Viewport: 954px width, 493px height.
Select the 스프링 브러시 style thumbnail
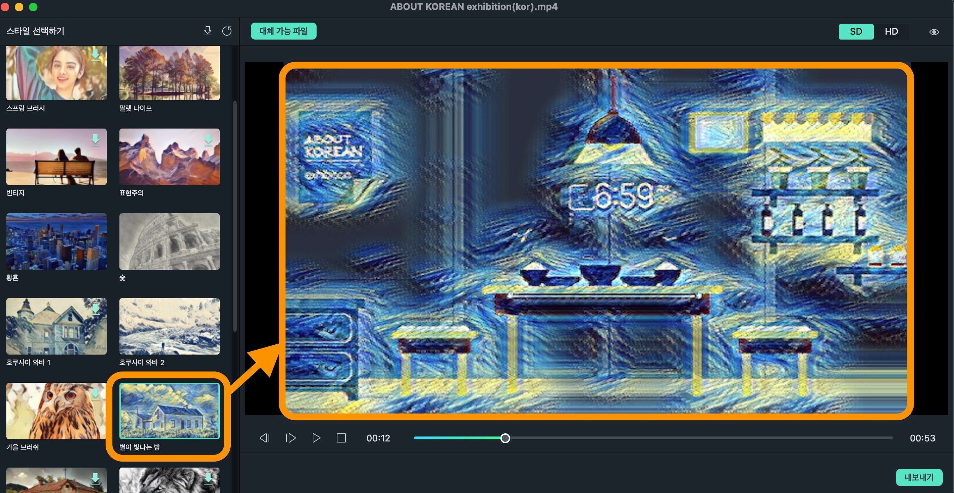[x=56, y=73]
